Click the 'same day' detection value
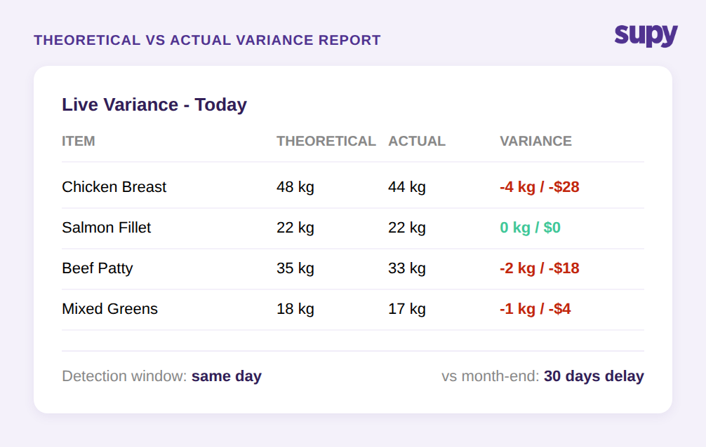706x447 pixels. pos(227,376)
